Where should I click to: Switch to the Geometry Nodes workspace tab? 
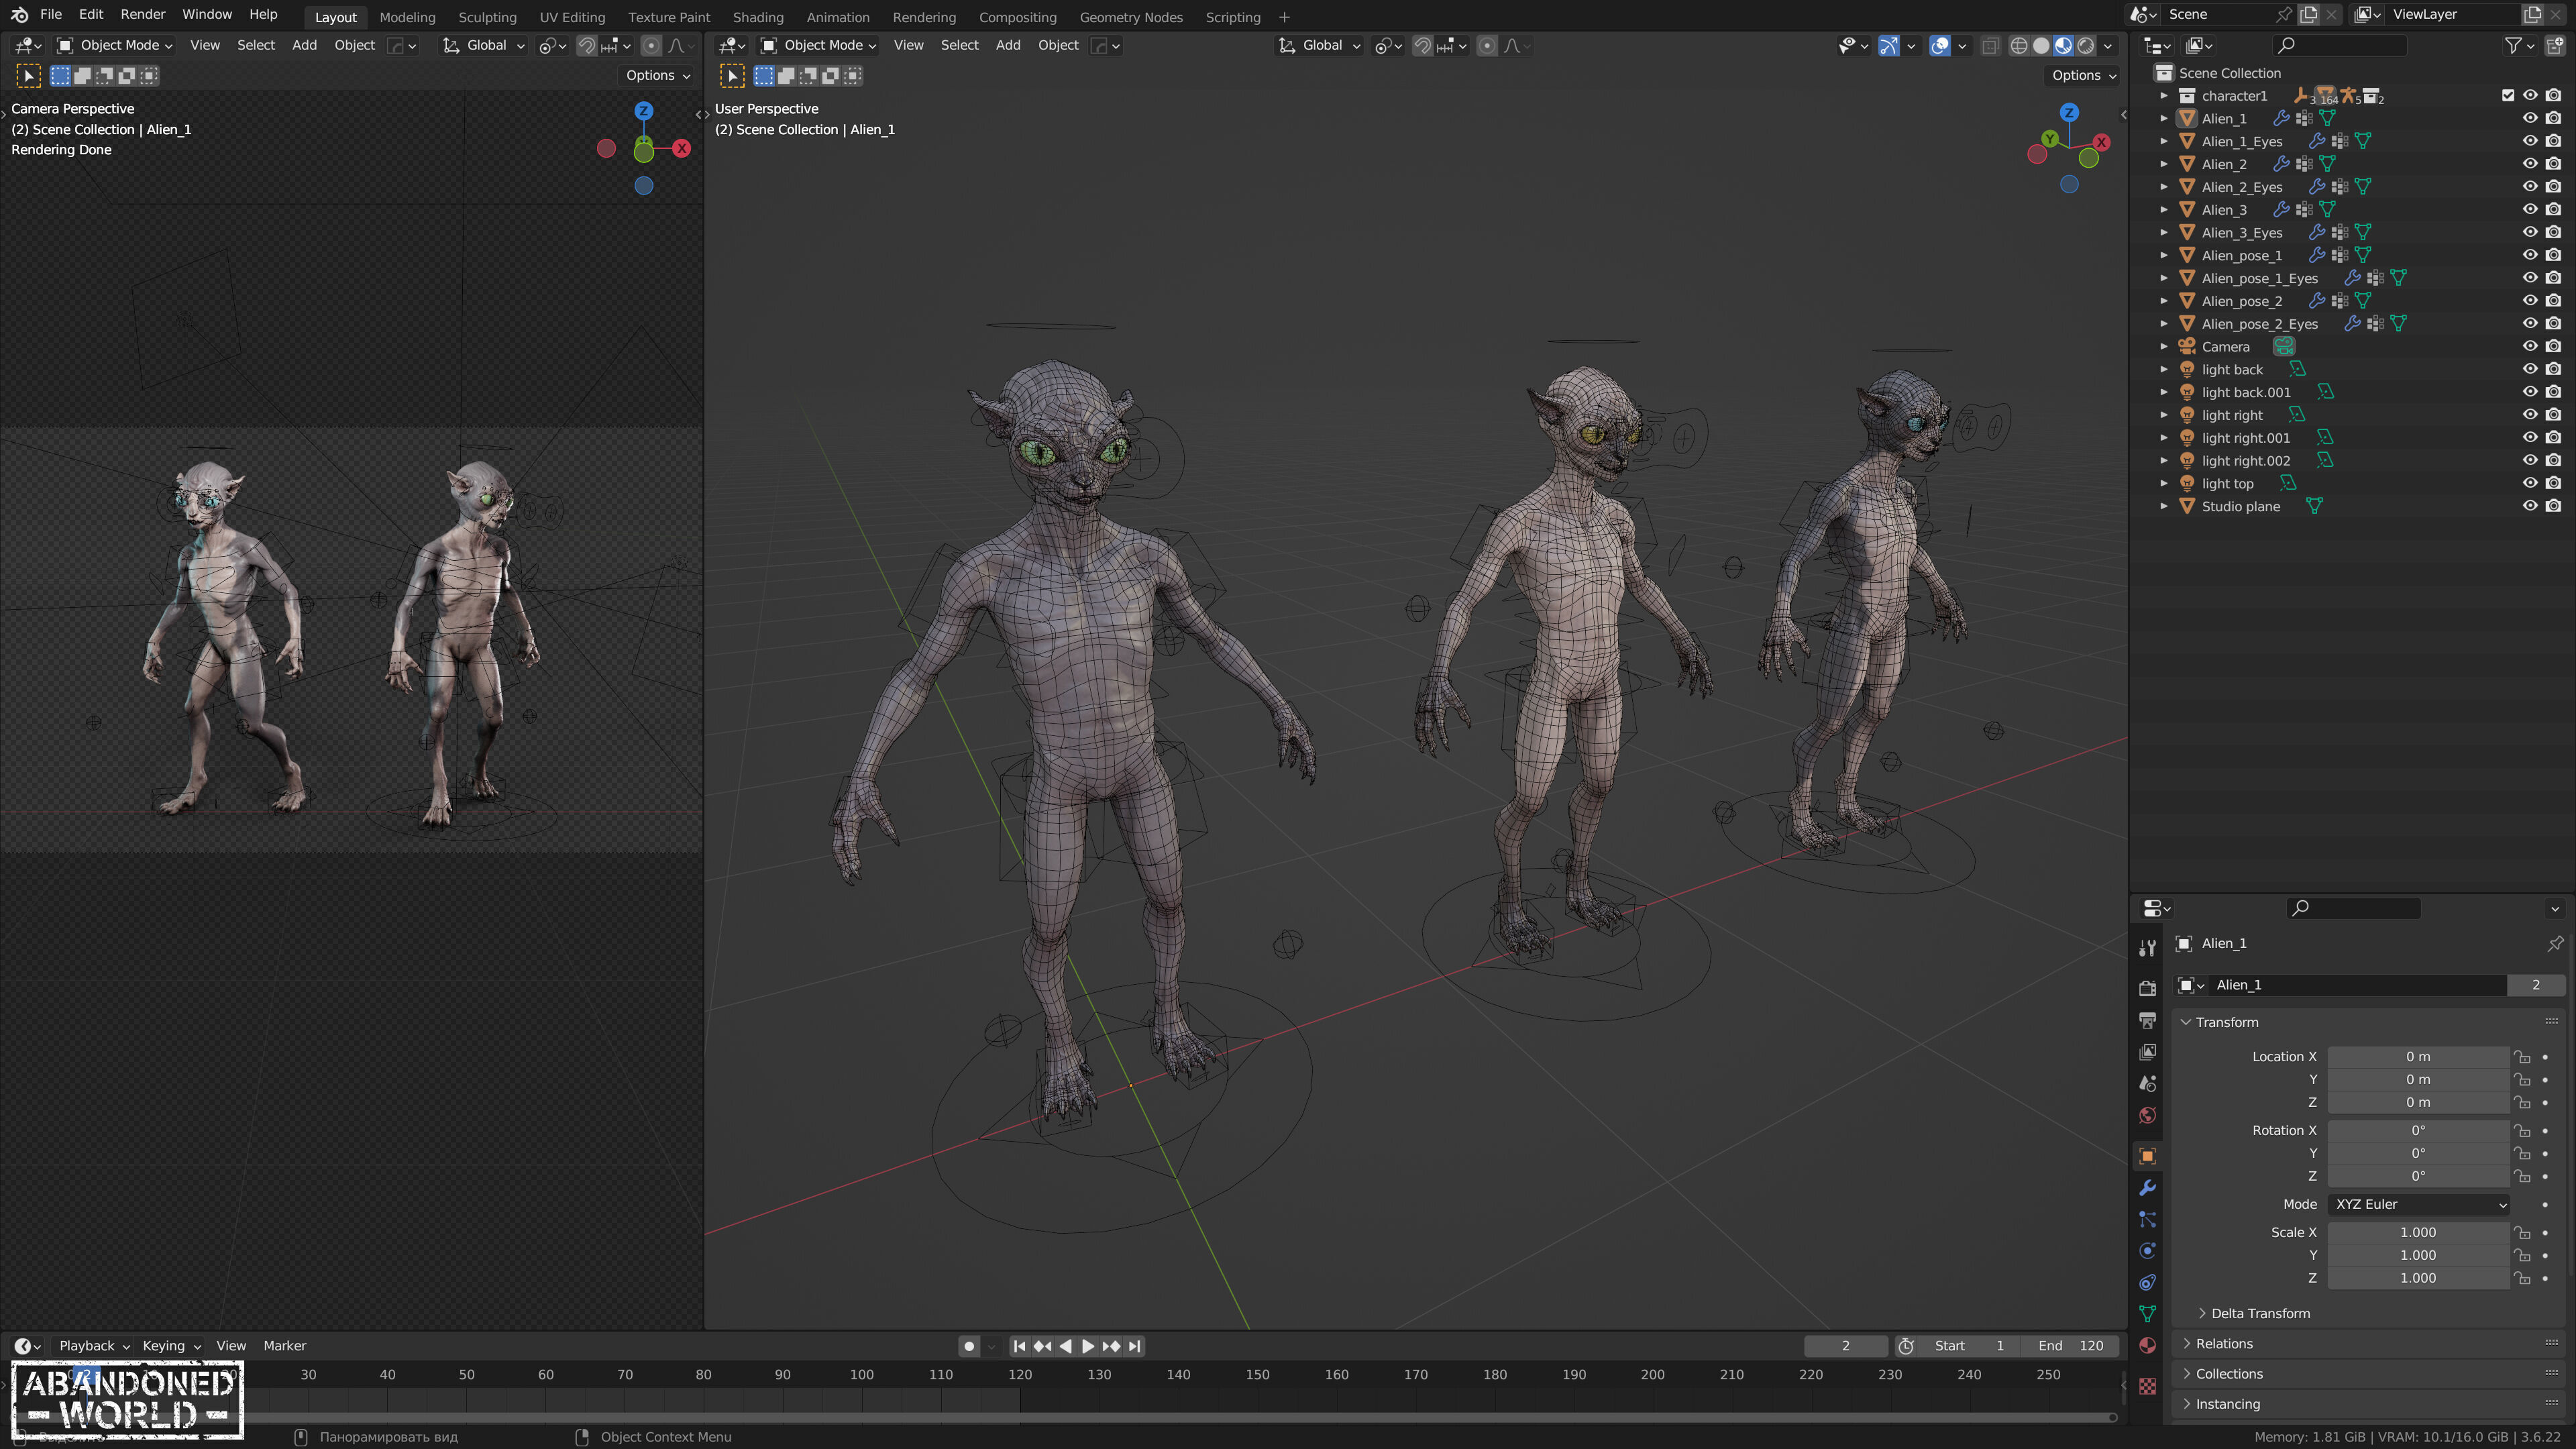(1131, 17)
